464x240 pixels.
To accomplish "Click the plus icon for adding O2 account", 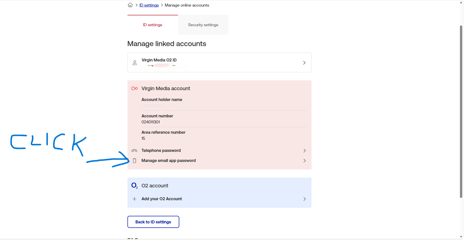I will point(135,199).
